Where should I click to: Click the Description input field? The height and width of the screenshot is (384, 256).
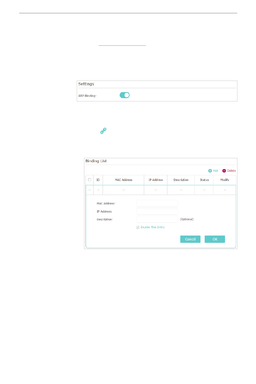click(x=157, y=219)
